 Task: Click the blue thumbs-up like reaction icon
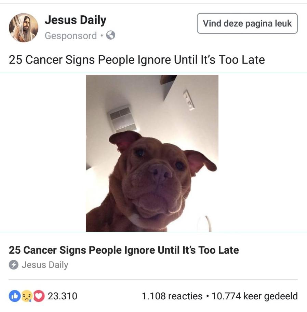(15, 296)
